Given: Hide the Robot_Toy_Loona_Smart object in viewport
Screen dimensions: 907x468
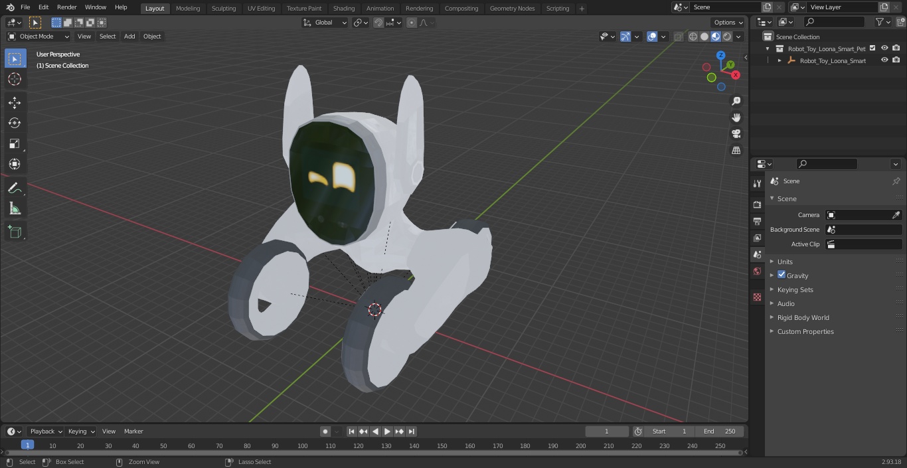Looking at the screenshot, I should (x=884, y=60).
